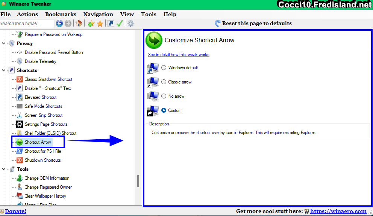Click the Shell Folder CLSID folder icon
373x216 pixels.
coord(20,133)
